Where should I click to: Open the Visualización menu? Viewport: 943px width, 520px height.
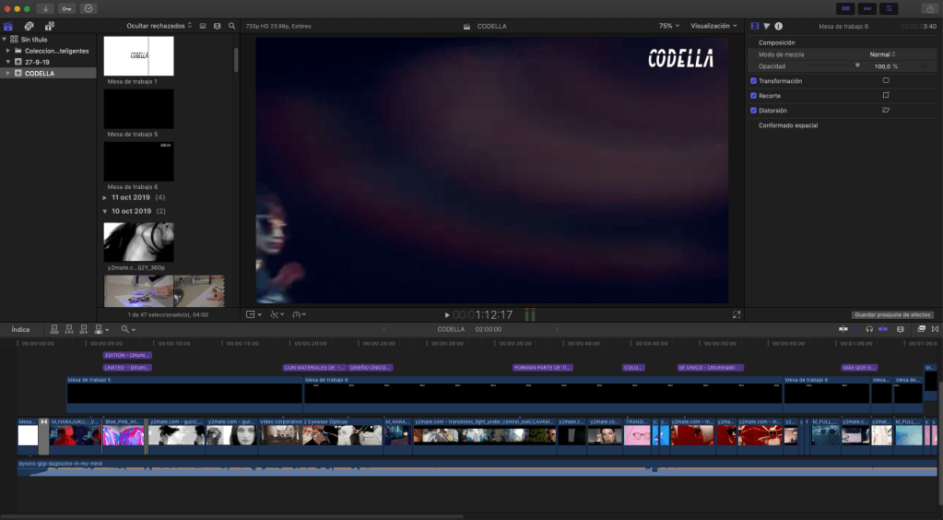coord(713,26)
